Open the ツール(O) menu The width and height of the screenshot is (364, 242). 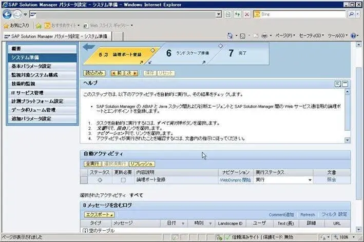click(337, 36)
